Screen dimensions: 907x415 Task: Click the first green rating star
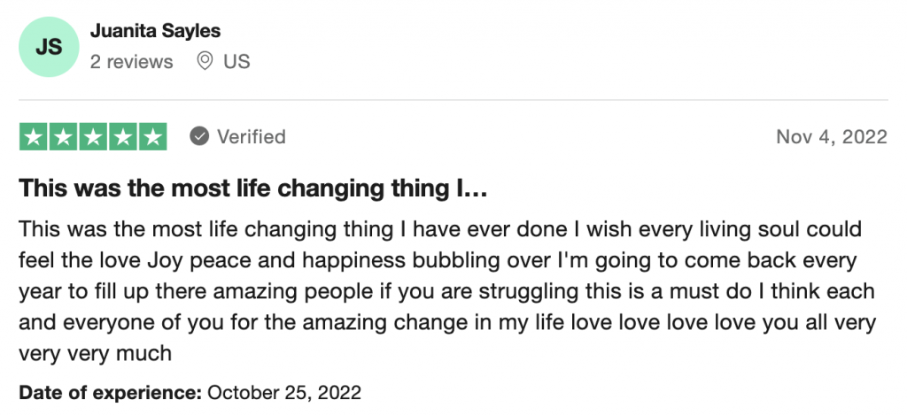tap(34, 137)
